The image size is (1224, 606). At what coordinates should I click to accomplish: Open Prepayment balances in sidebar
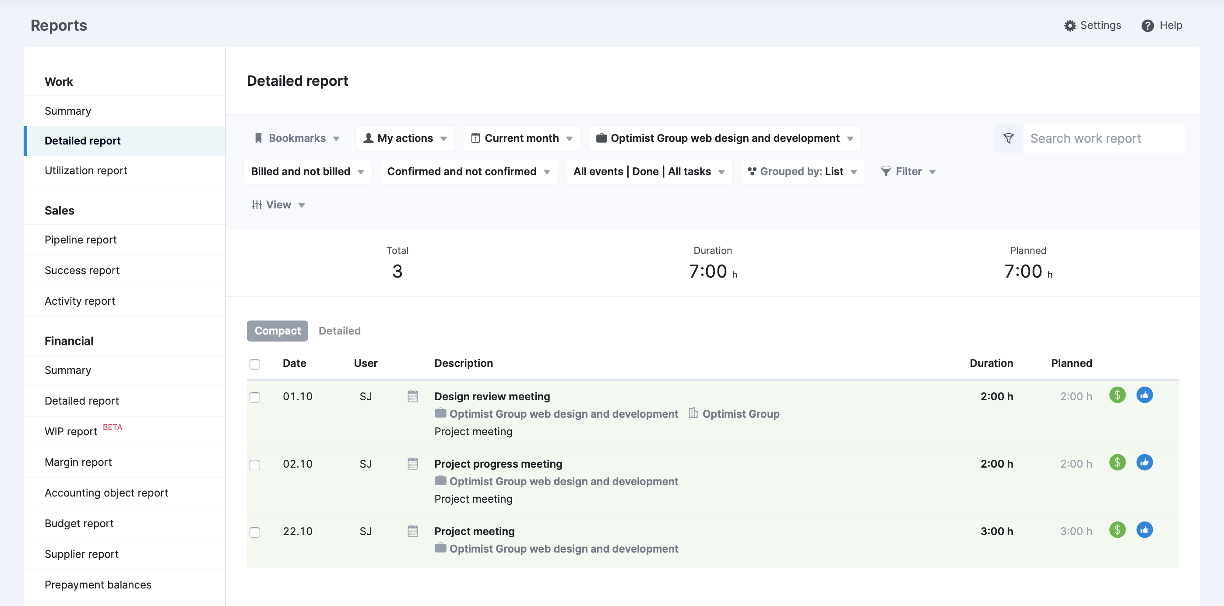pos(124,585)
